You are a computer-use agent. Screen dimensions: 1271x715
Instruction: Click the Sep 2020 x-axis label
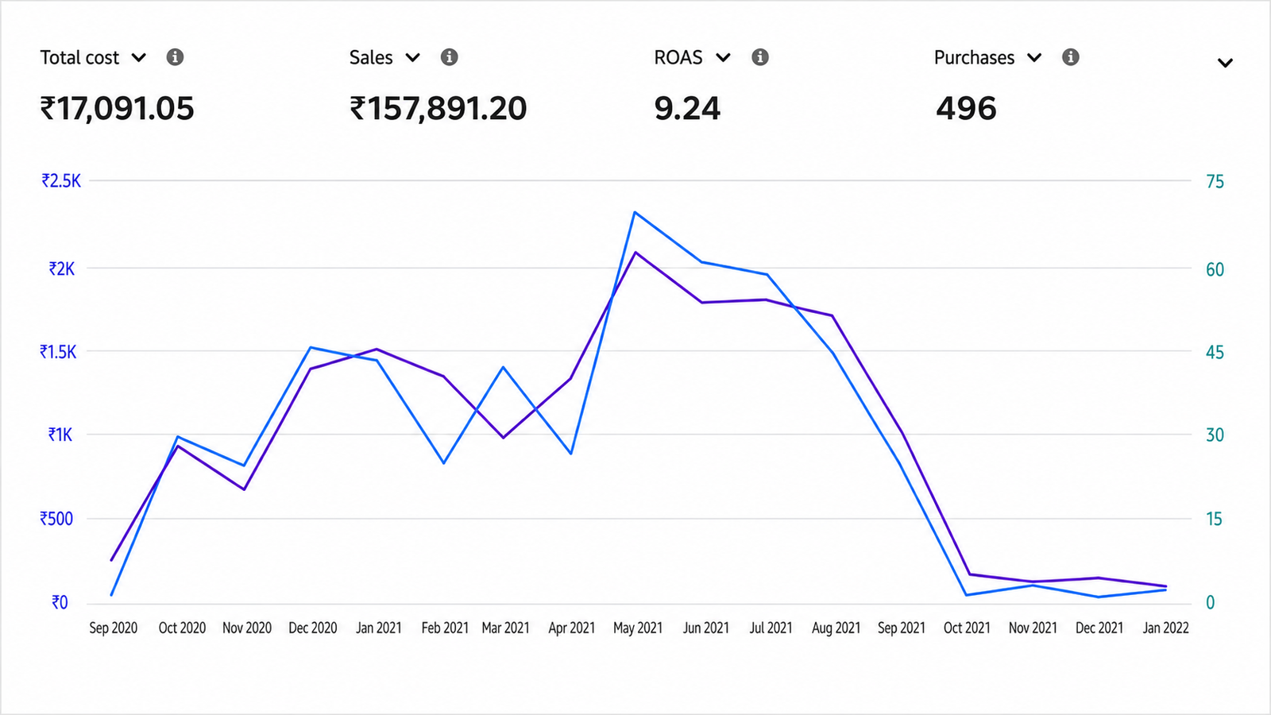(113, 628)
